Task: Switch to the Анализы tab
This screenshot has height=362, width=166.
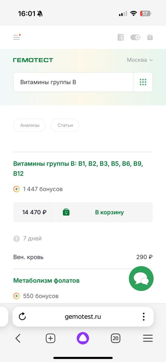Action: [30, 125]
